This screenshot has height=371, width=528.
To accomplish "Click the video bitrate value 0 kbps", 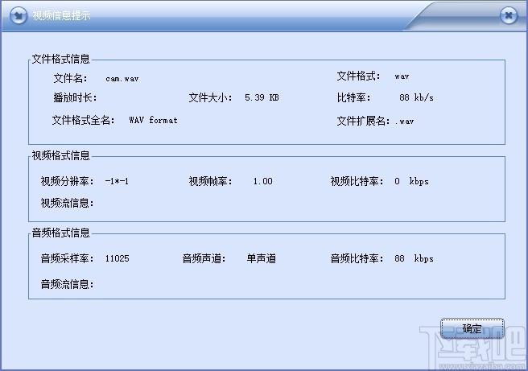I will coord(411,181).
